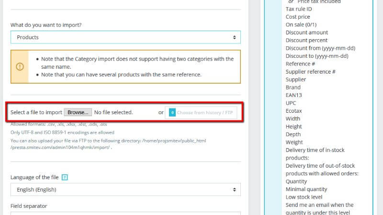Click the 'Select a file to import' label

coord(36,112)
